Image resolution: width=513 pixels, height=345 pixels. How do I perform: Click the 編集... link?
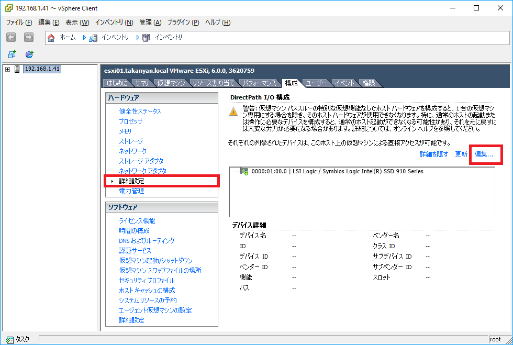[x=484, y=154]
